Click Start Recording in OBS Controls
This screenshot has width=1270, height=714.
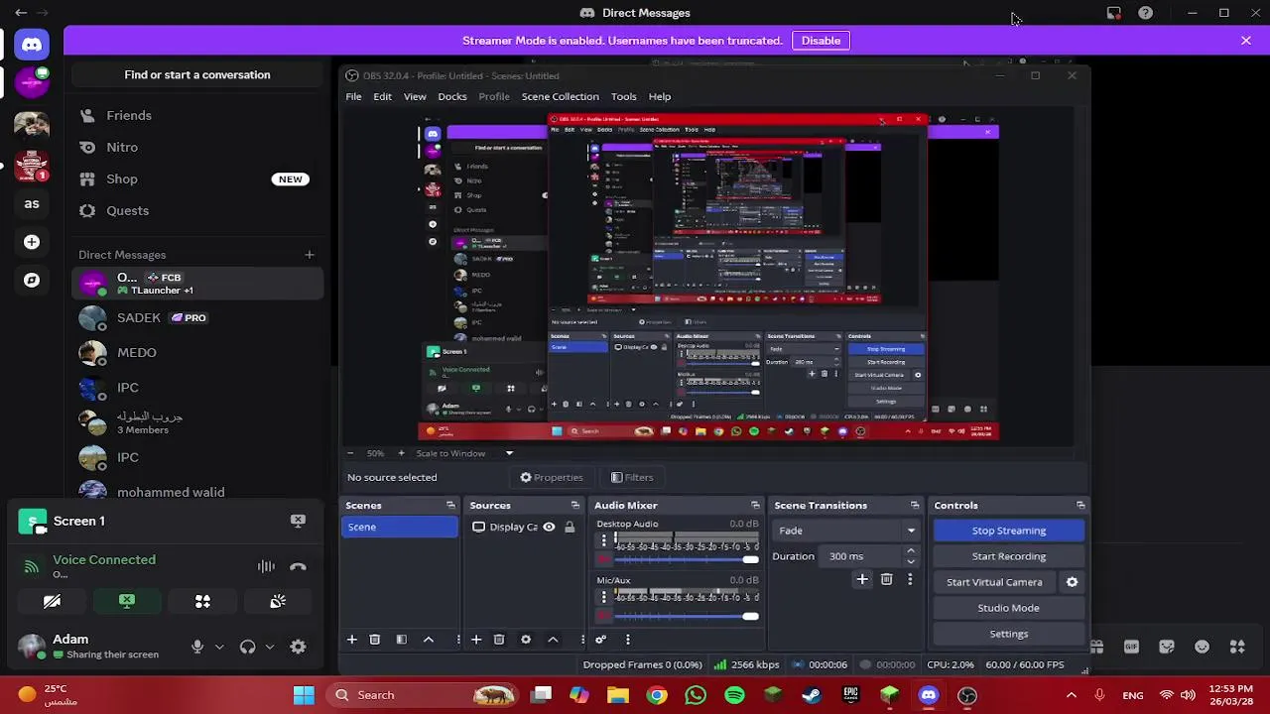[1009, 556]
